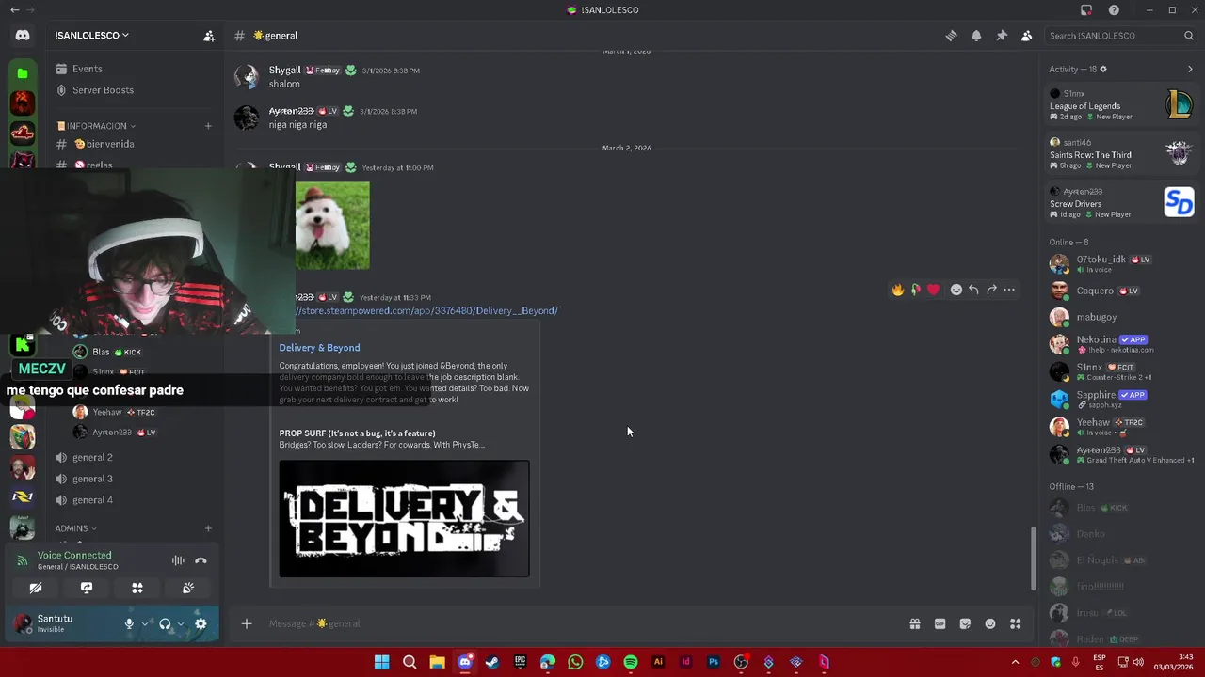Screen dimensions: 1205x677
Task: Join the general 2 voice channel
Action: point(92,458)
